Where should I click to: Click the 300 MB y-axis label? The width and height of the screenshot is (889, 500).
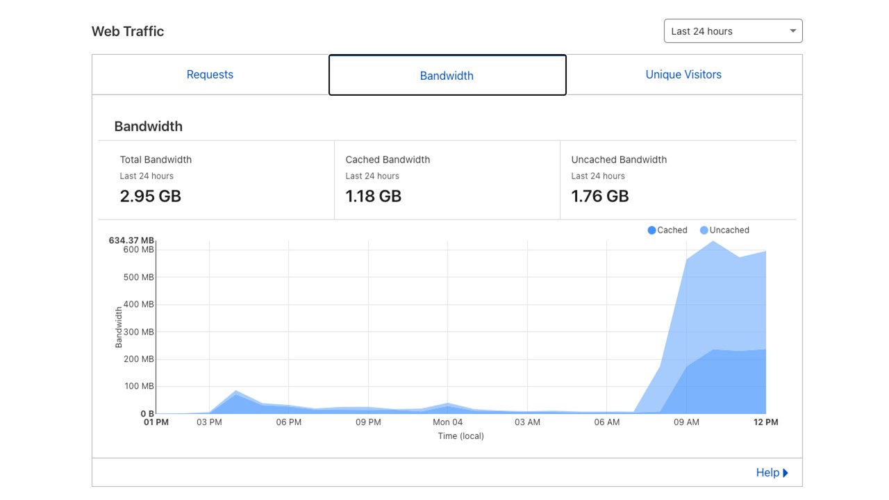(x=138, y=332)
